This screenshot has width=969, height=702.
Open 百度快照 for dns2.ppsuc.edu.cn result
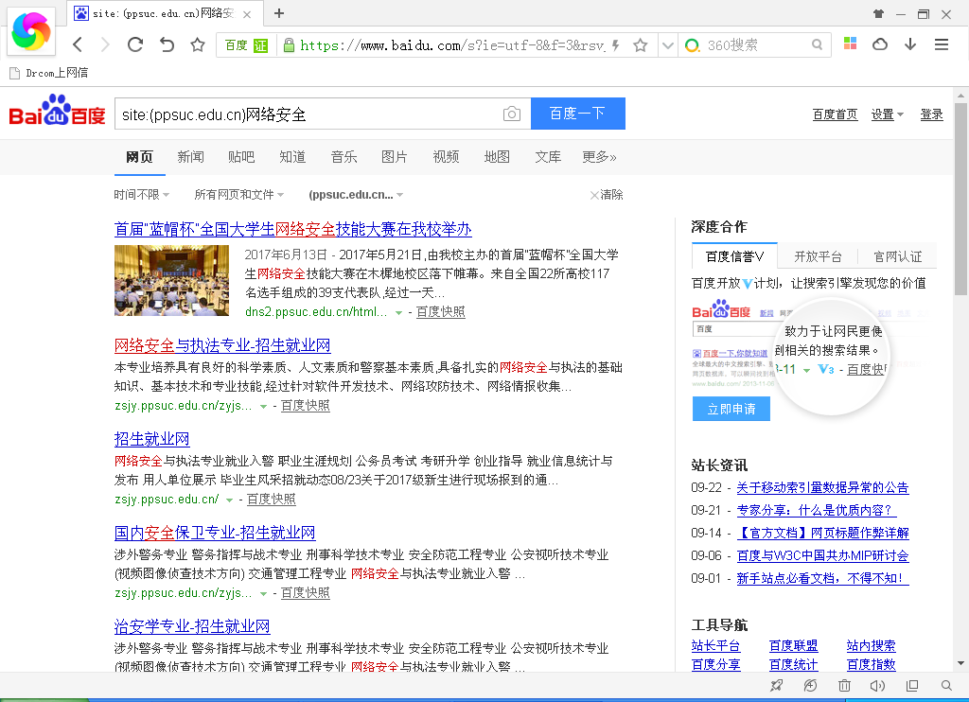coord(440,312)
